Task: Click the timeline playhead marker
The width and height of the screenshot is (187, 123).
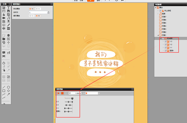Action: click(72, 98)
